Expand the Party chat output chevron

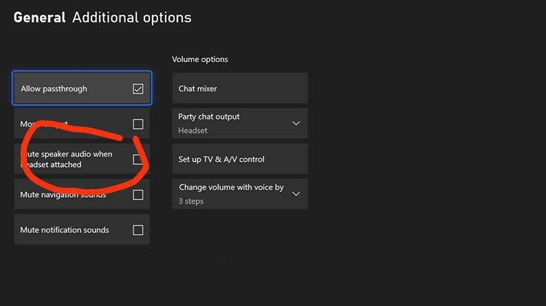tap(296, 123)
